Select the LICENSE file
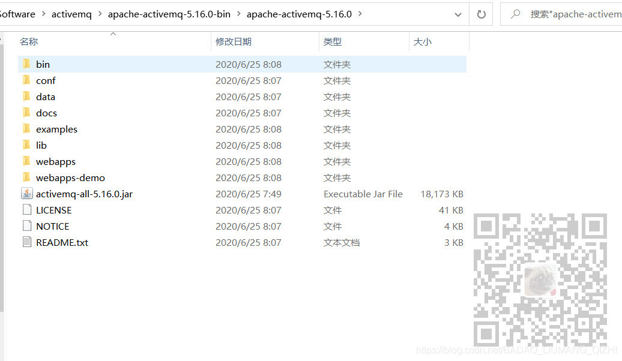Viewport: 622px width, 361px height. tap(55, 210)
